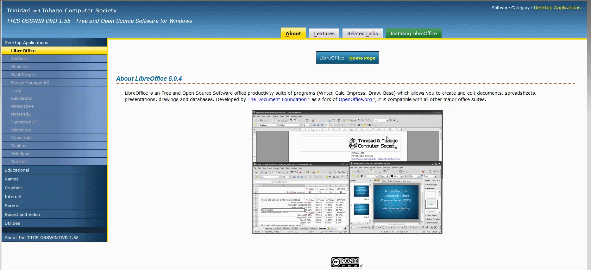The image size is (591, 270).
Task: Go to Sumatra PDF in sidebar
Action: tap(24, 122)
